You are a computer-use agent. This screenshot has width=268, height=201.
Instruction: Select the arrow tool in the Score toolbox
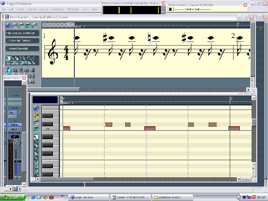[x=8, y=58]
